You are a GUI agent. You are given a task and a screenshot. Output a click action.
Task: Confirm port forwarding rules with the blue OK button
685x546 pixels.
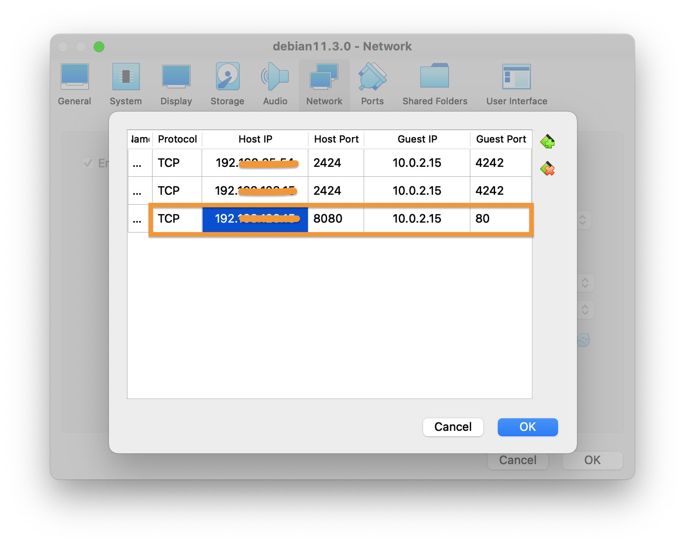click(527, 427)
